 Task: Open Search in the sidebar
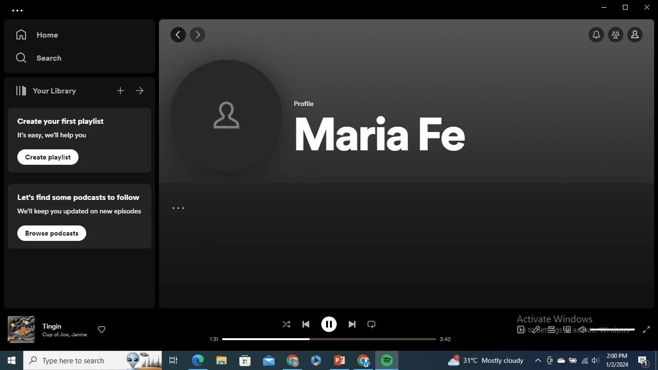[x=39, y=58]
